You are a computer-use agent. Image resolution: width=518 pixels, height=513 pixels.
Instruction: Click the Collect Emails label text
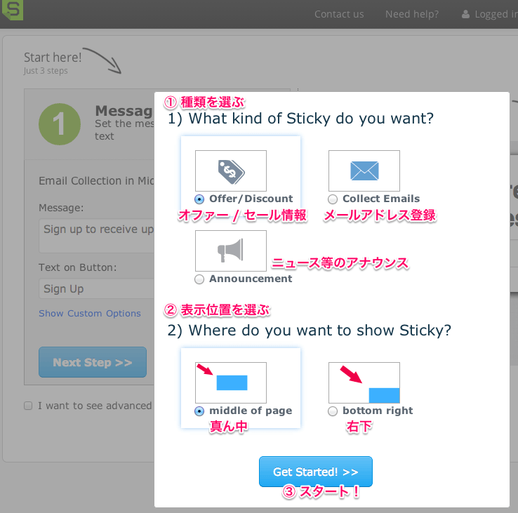pyautogui.click(x=381, y=199)
